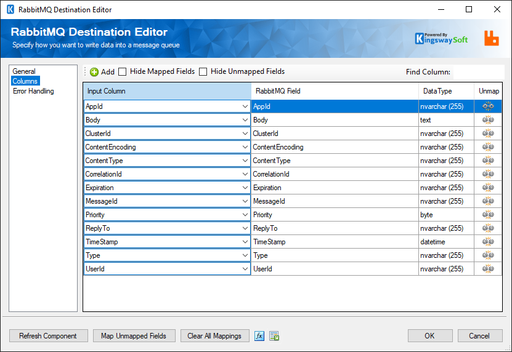Screen dimensions: 512x352
Task: Unmap the UserId field mapping
Action: [488, 269]
